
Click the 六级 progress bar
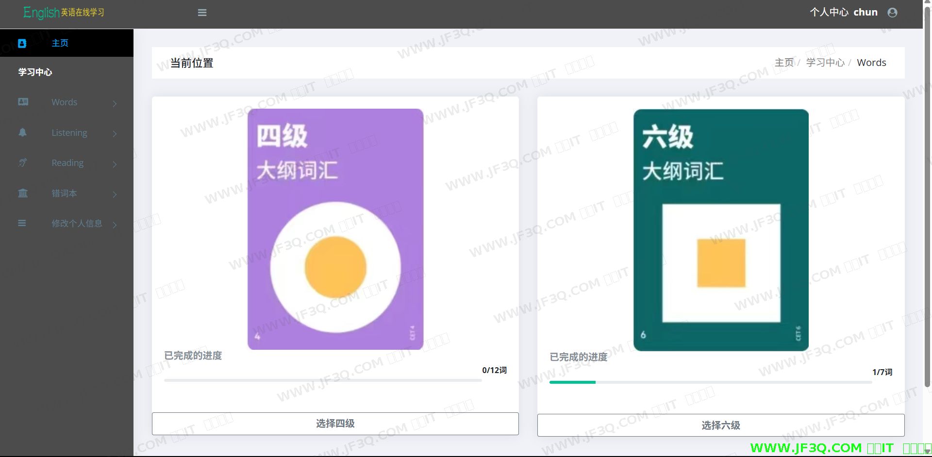[710, 382]
